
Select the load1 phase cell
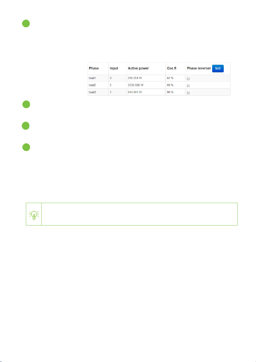point(98,78)
